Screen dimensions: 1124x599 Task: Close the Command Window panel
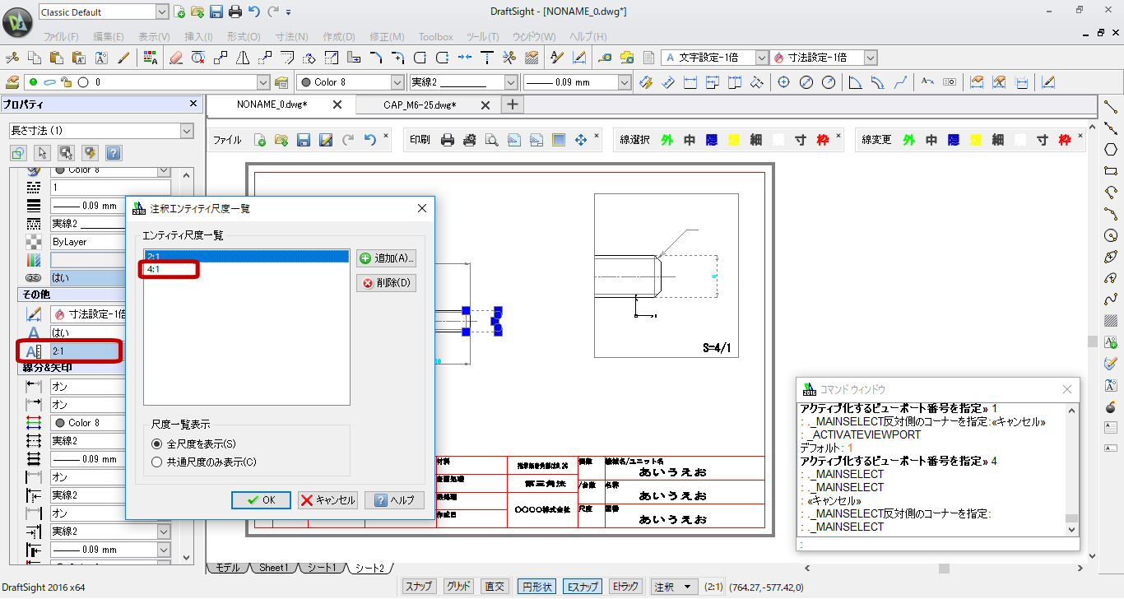coord(1067,389)
